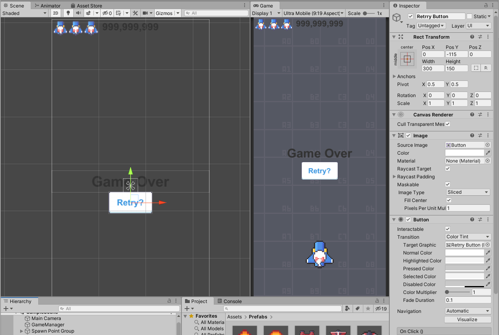Screen dimensions: 499x335
Task: Open GameObject icon picker cube
Action: click(x=396, y=18)
